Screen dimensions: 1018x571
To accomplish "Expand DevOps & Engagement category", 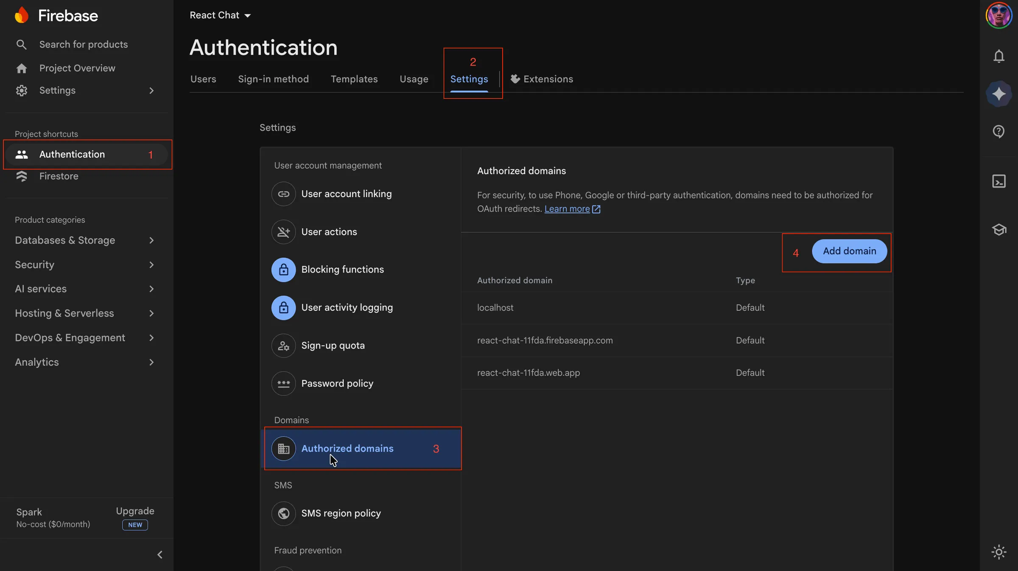I will pos(151,338).
